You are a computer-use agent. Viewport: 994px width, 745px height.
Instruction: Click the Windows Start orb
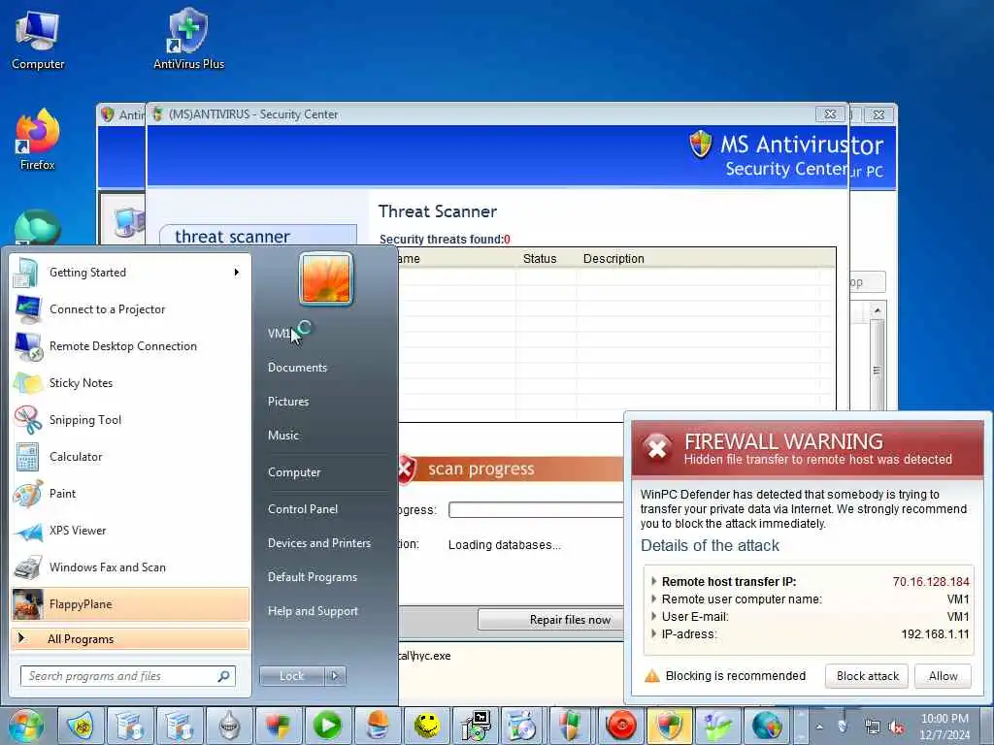point(25,726)
